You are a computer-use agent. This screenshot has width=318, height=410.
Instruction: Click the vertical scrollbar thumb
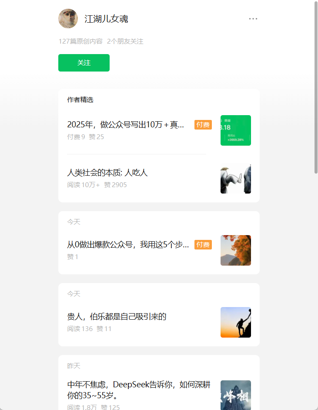pos(316,88)
